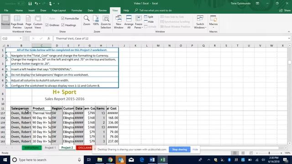Image resolution: width=292 pixels, height=164 pixels.
Task: Click the Save icon in title bar
Action: click(x=30, y=4)
